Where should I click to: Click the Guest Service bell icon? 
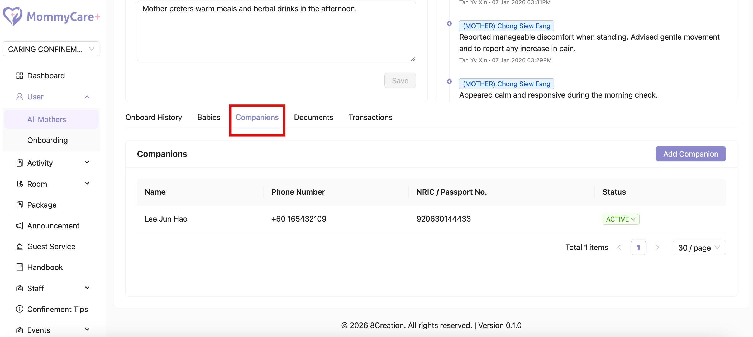pos(20,247)
